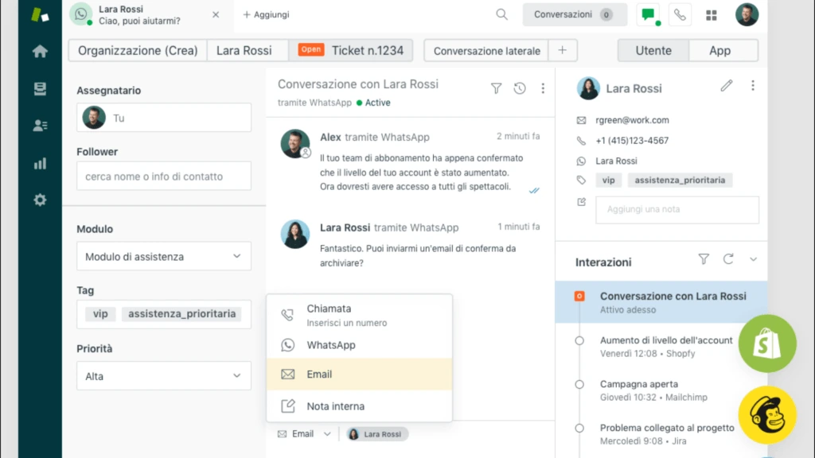Viewport: 815px width, 458px height.
Task: Show conversation history via the clock icon
Action: pyautogui.click(x=519, y=89)
